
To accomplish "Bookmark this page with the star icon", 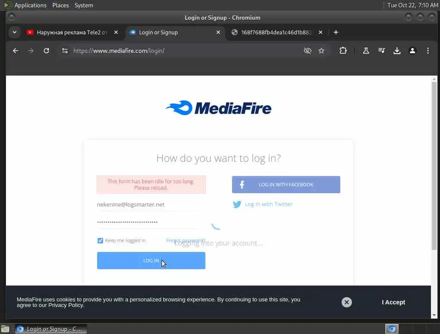I will tap(321, 51).
